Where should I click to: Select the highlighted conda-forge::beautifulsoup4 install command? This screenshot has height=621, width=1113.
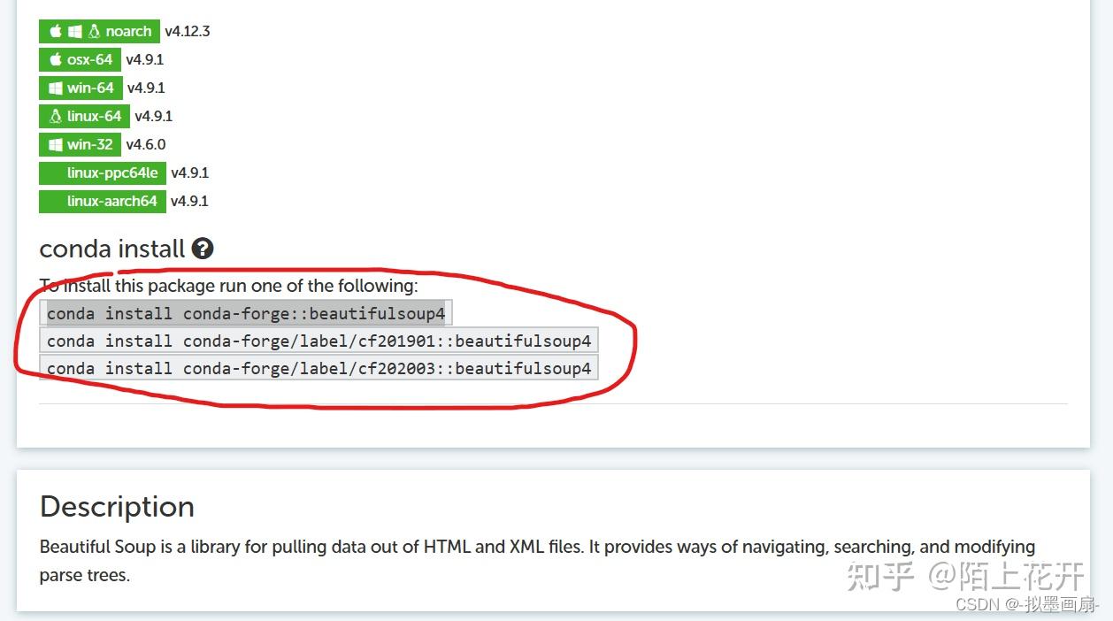pos(245,312)
